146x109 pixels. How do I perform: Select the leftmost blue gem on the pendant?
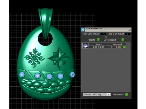click(x=22, y=75)
